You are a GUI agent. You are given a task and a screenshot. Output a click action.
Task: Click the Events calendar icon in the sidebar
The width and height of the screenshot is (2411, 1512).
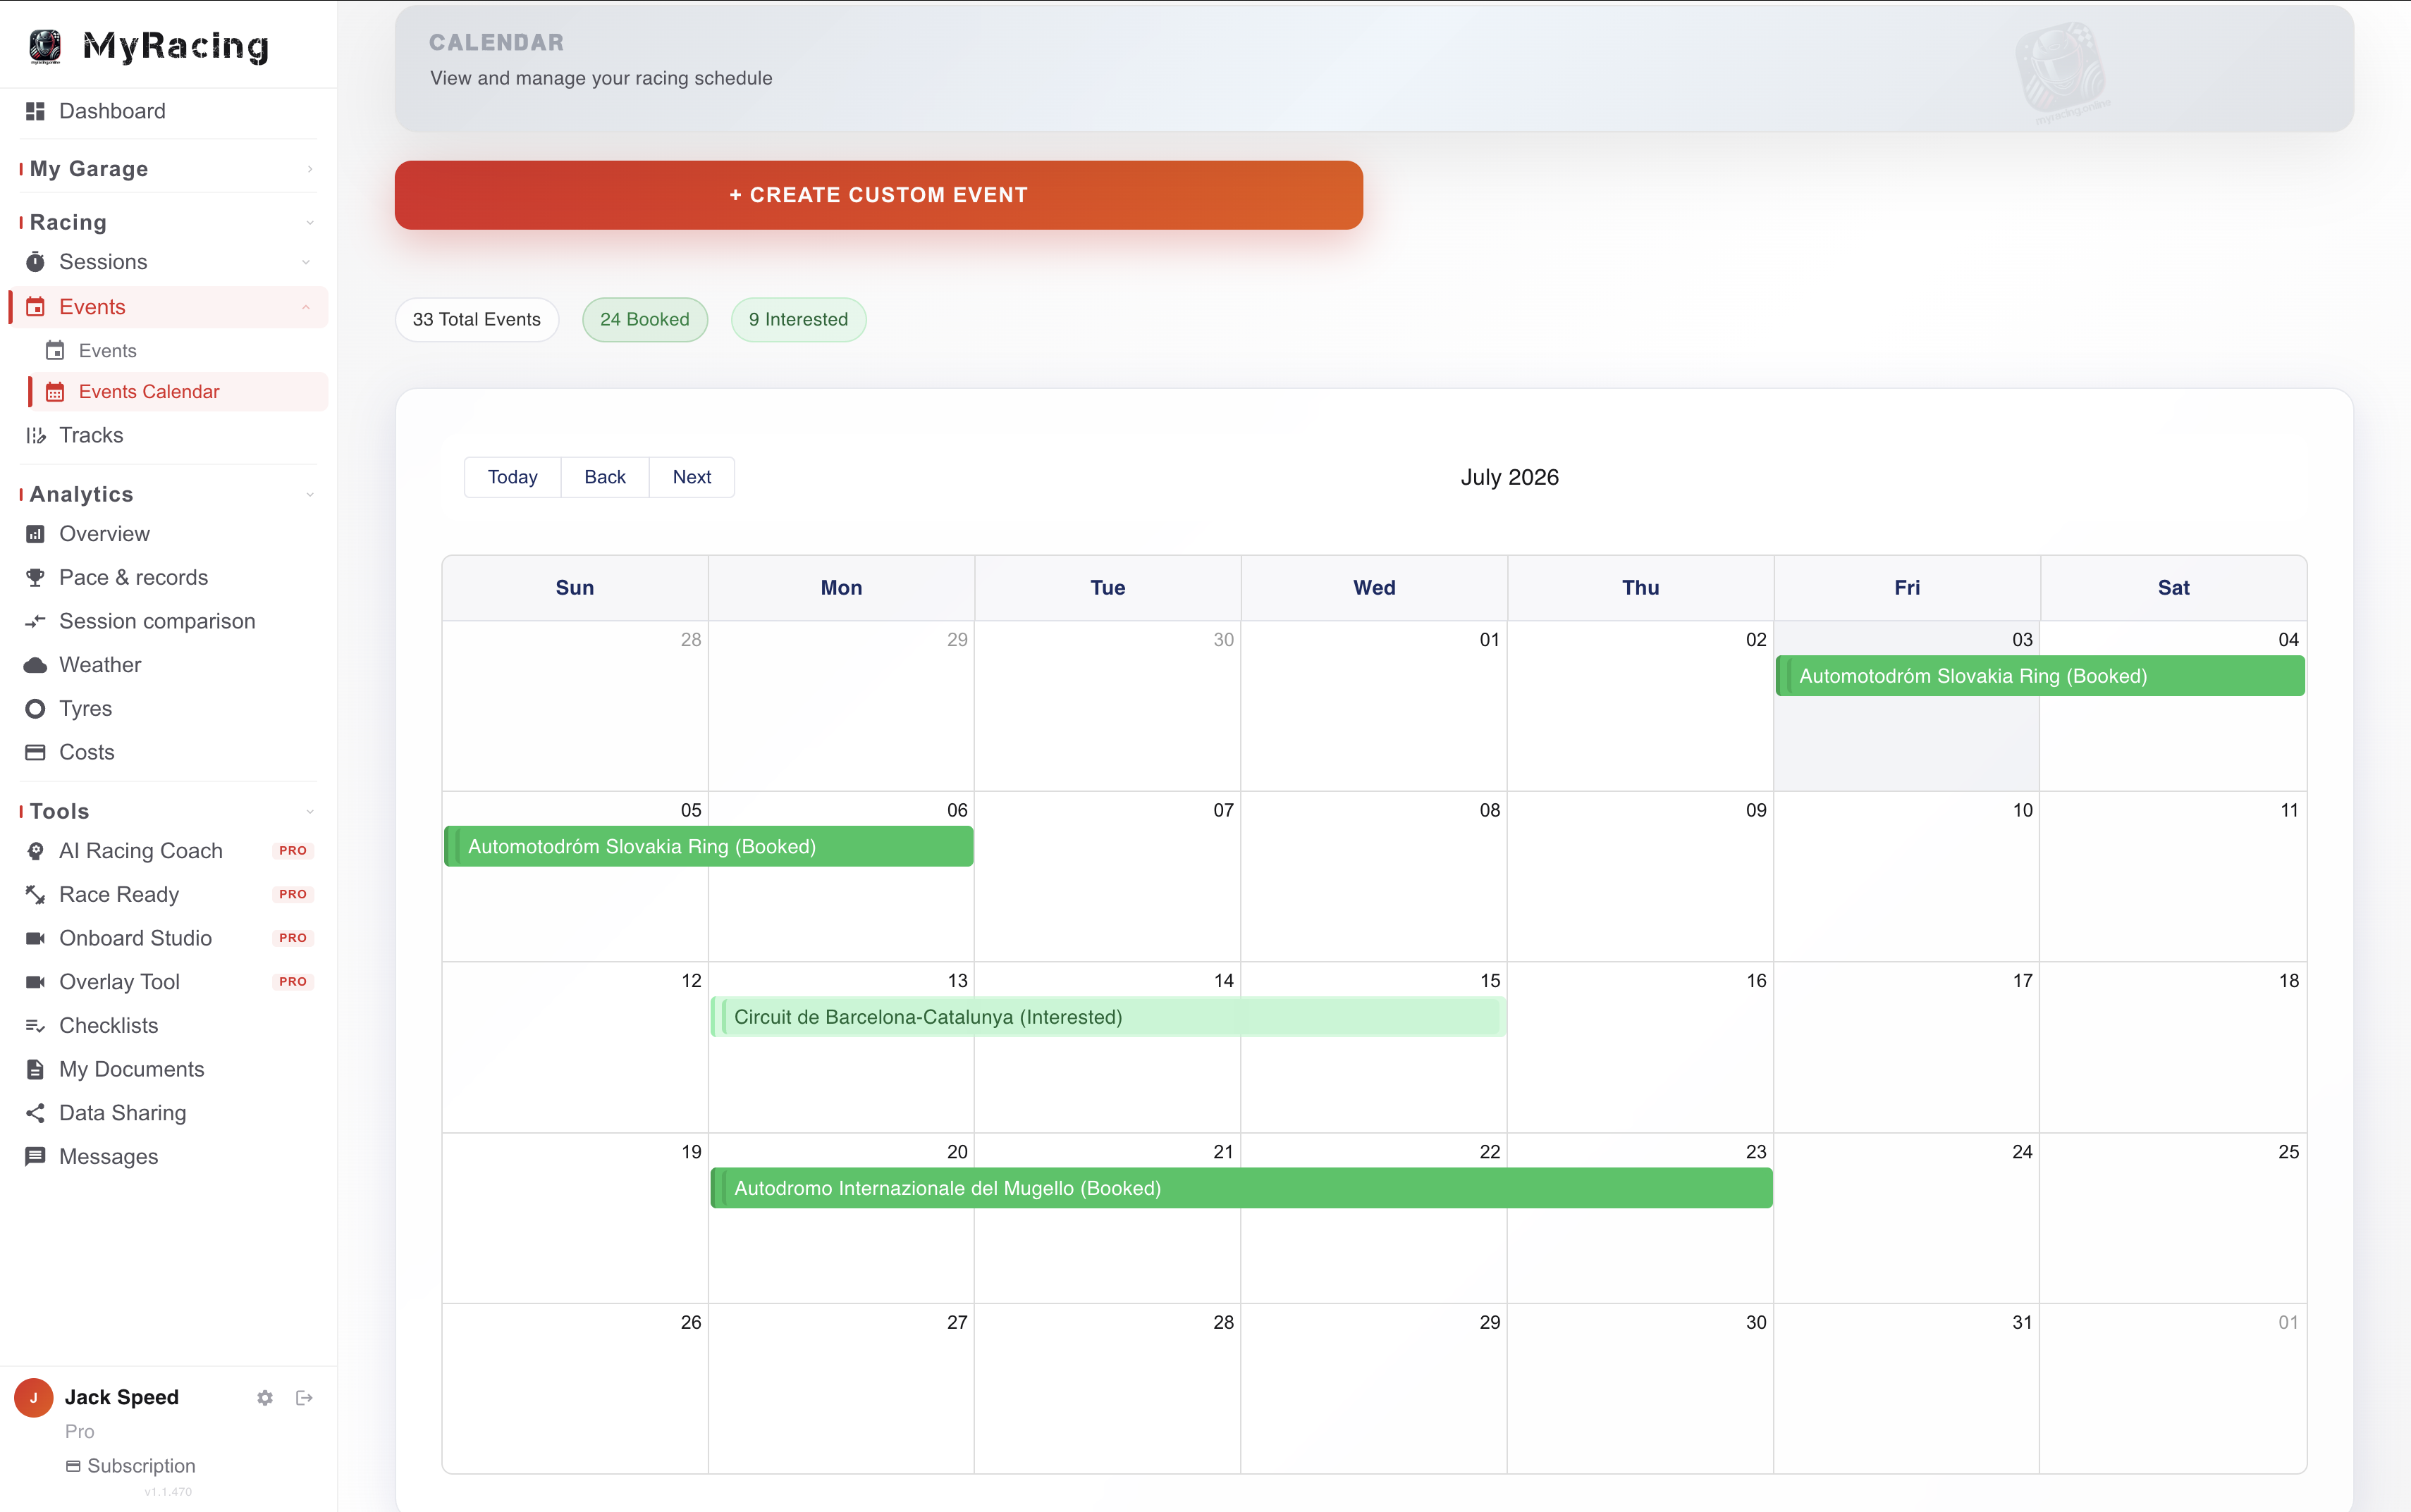[35, 307]
